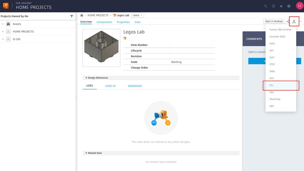Collapse the Related Data section
Screen dimensions: 304x171
pyautogui.click(x=86, y=153)
